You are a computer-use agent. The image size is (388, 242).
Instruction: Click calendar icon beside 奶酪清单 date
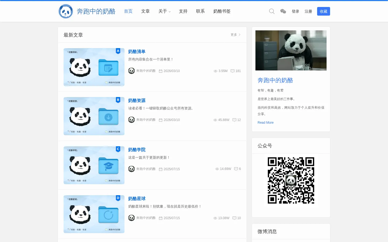point(161,71)
